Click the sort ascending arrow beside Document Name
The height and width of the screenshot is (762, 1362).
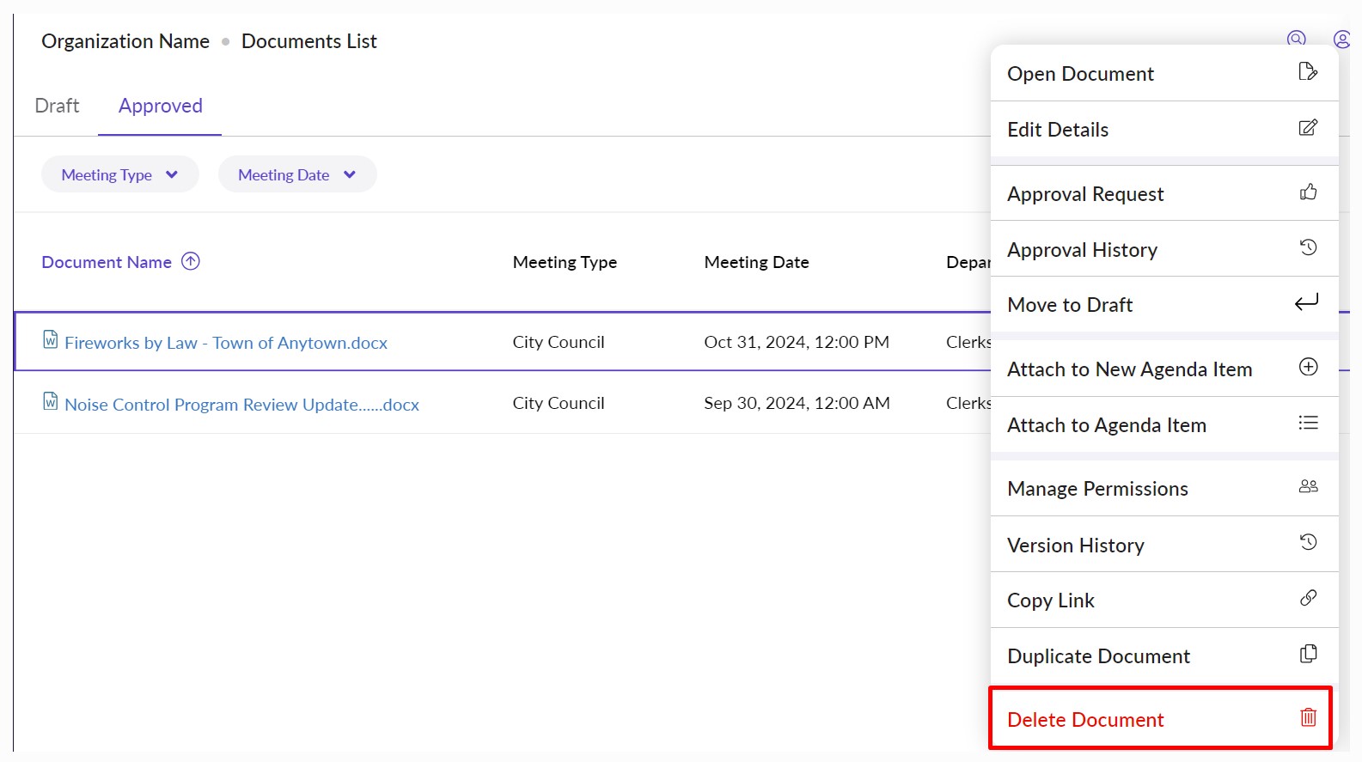[x=191, y=261]
